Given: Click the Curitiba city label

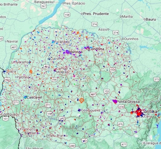Looking at the screenshot, I should click(149, 112).
